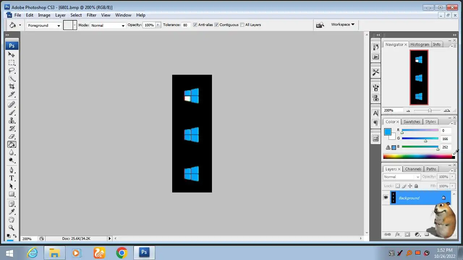The image size is (463, 260).
Task: Toggle lock image pixels brush icon
Action: click(x=404, y=186)
